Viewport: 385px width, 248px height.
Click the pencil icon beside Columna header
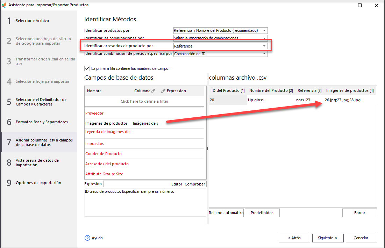point(153,91)
